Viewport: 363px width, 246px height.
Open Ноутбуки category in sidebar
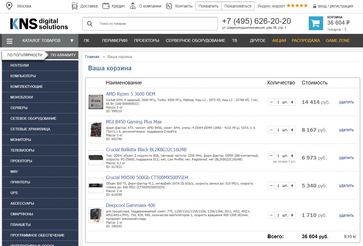[40, 65]
